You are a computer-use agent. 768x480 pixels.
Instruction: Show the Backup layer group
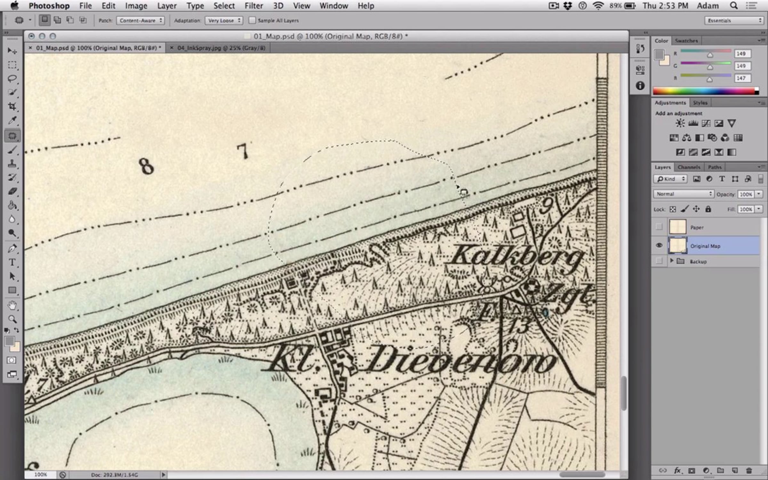659,261
